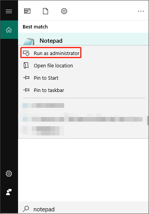
Task: Filter results by Documents icon
Action: (x=45, y=11)
